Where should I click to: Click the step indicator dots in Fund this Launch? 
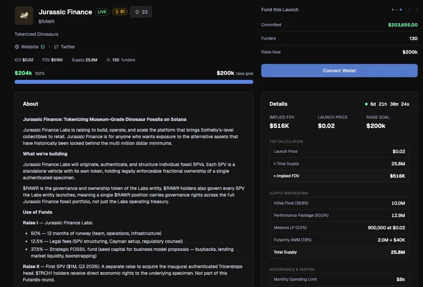point(404,10)
